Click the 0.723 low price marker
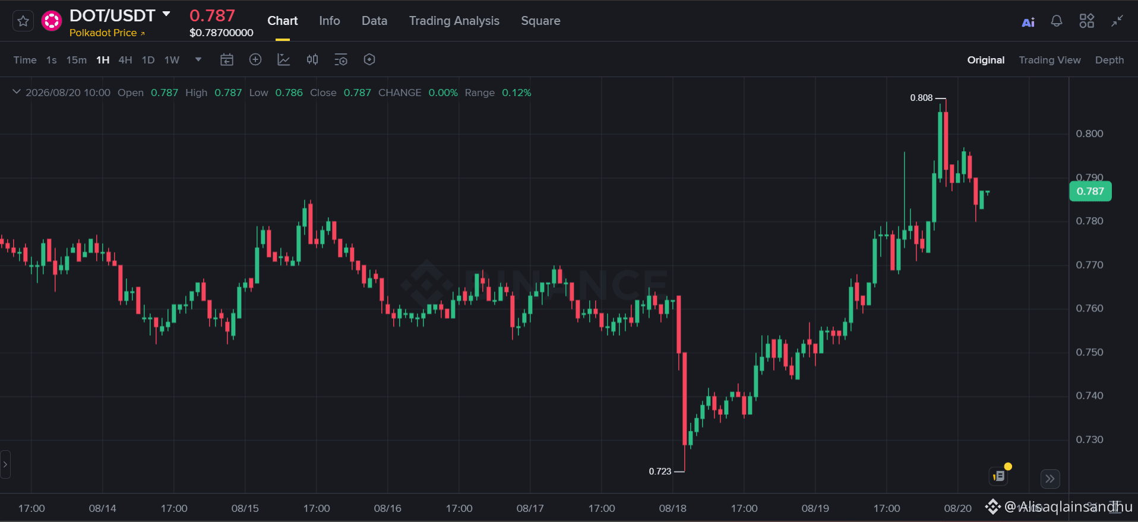The image size is (1138, 522). pos(660,472)
